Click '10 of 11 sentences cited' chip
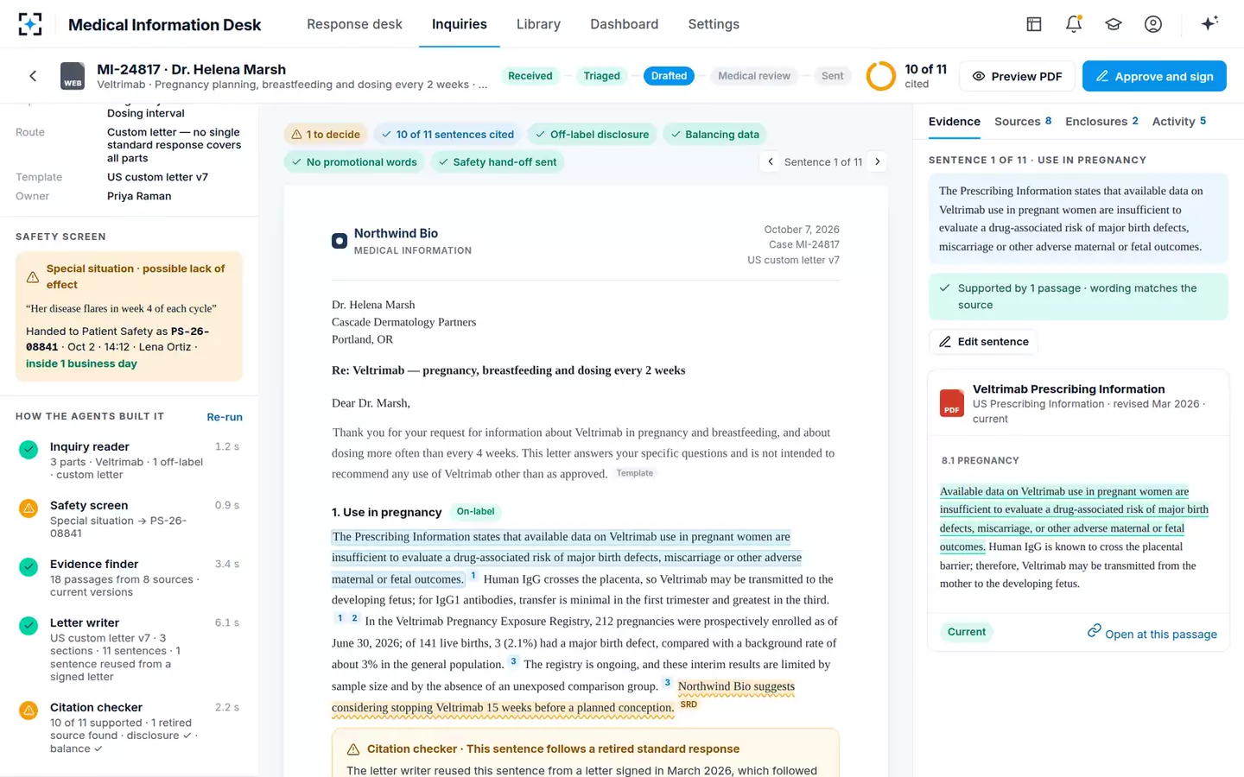 point(447,135)
